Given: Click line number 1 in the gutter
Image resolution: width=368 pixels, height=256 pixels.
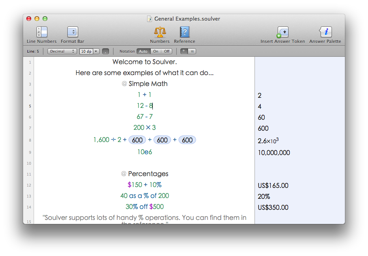Looking at the screenshot, I should (30, 62).
